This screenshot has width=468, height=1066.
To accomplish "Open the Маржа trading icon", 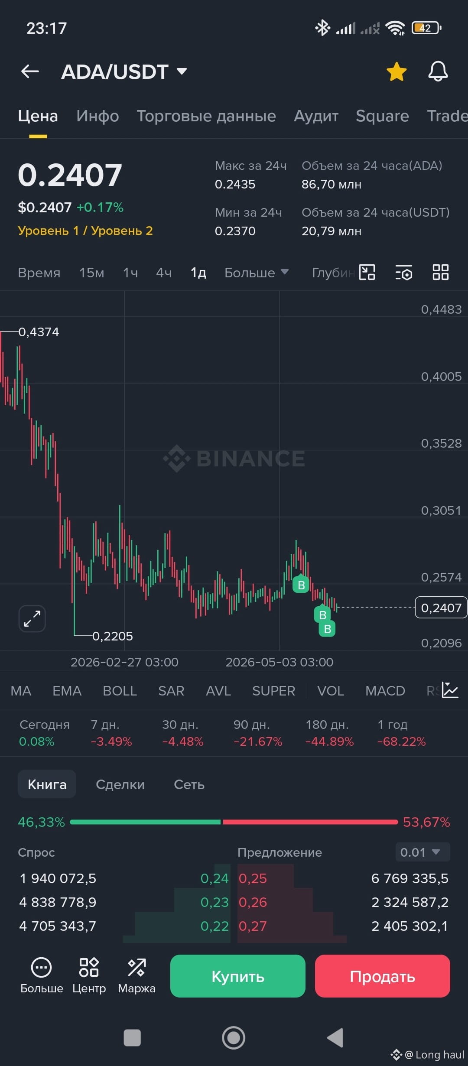I will pos(136,975).
